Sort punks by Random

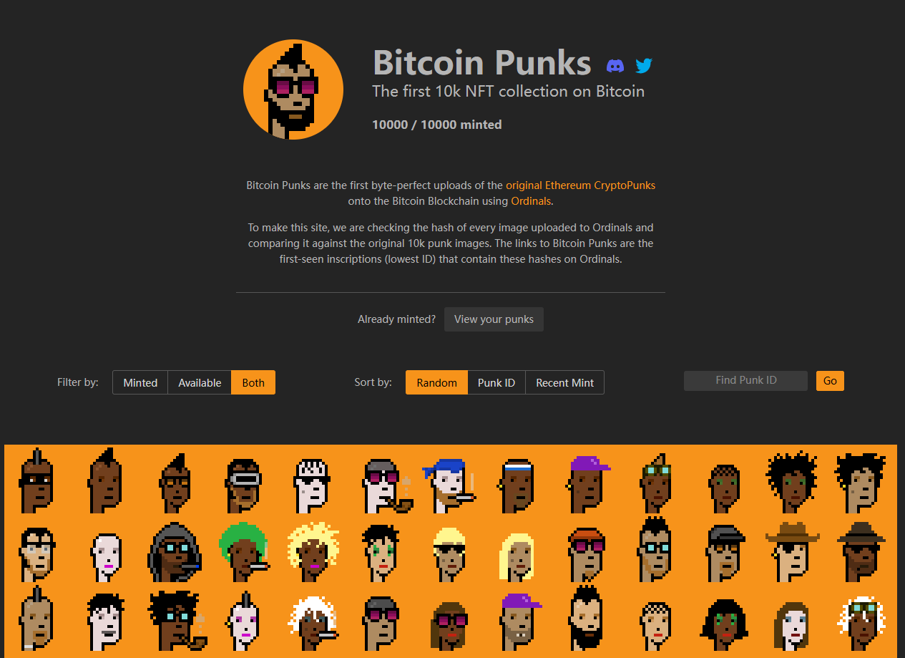pyautogui.click(x=436, y=382)
